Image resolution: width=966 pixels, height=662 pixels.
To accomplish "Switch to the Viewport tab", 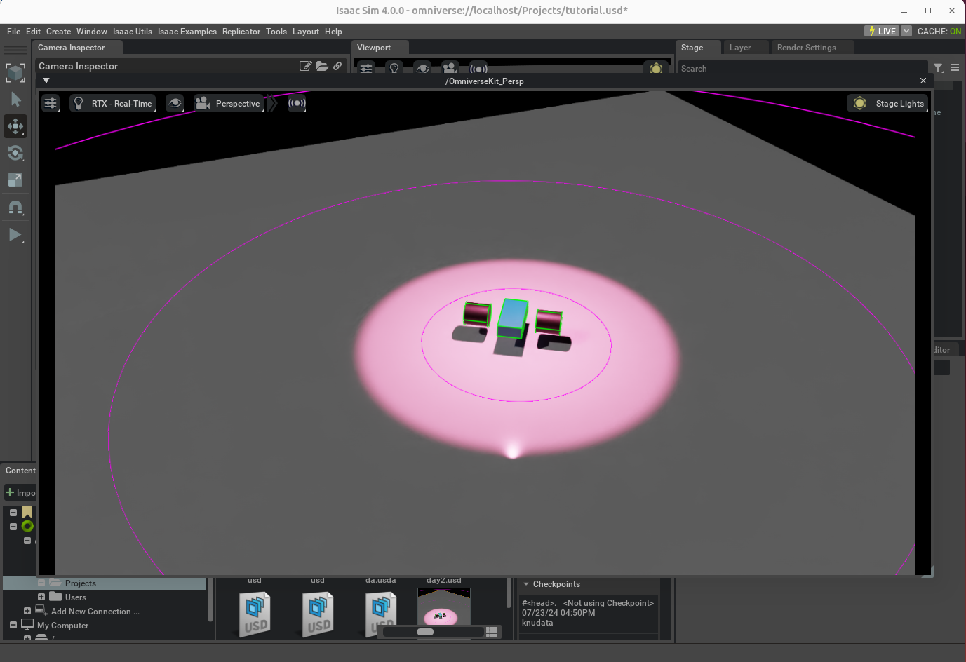I will click(x=374, y=48).
